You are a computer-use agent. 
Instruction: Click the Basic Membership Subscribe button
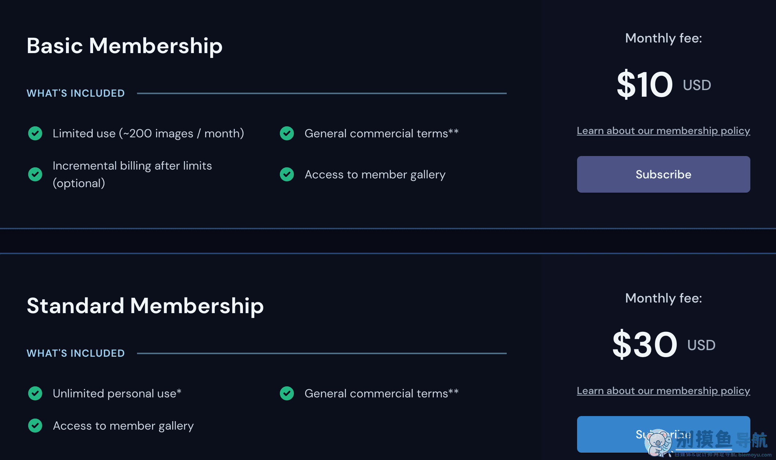point(664,174)
